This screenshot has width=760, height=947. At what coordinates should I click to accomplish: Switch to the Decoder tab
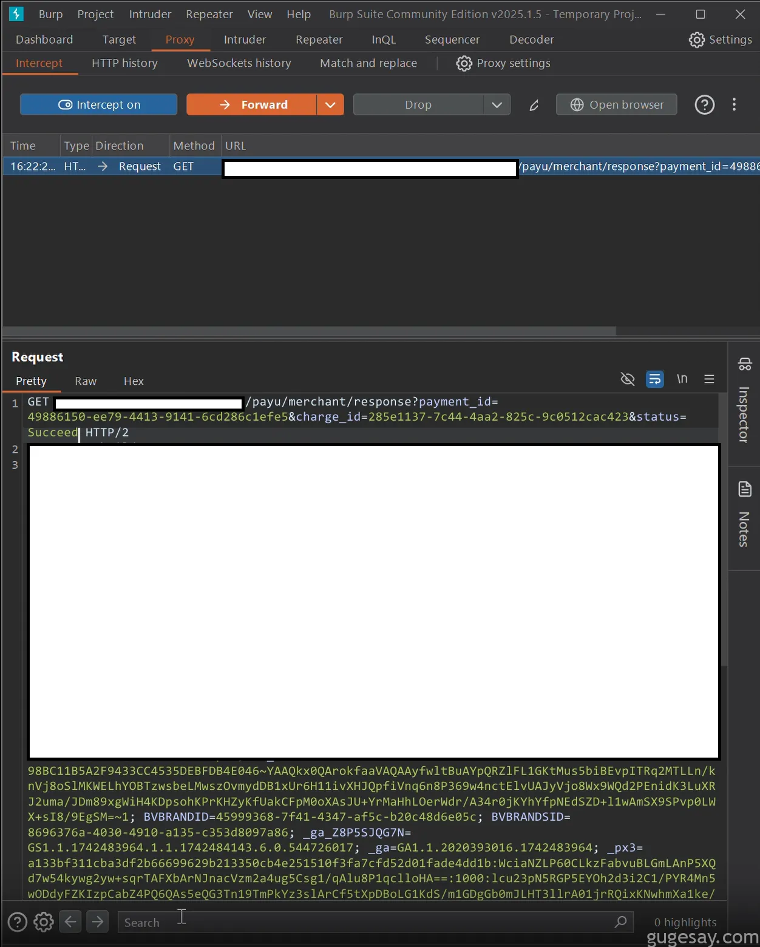[x=532, y=39]
